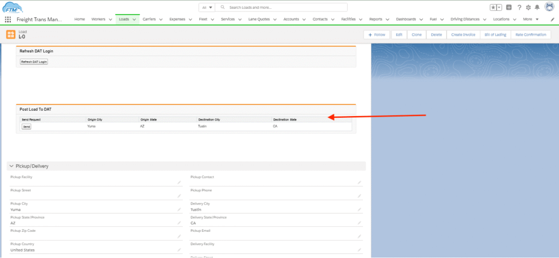Open the Setup gear icon
Screen dimensions: 559x258
point(528,8)
